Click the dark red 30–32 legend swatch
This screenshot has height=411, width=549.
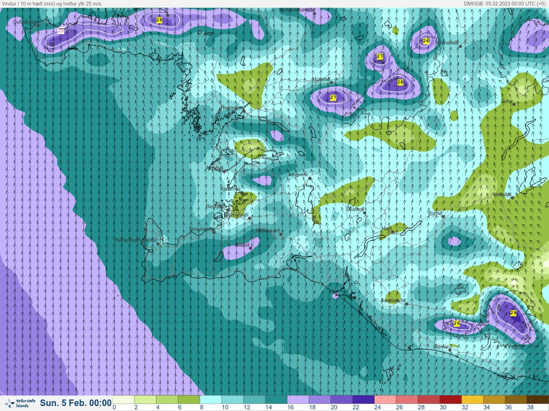451,400
